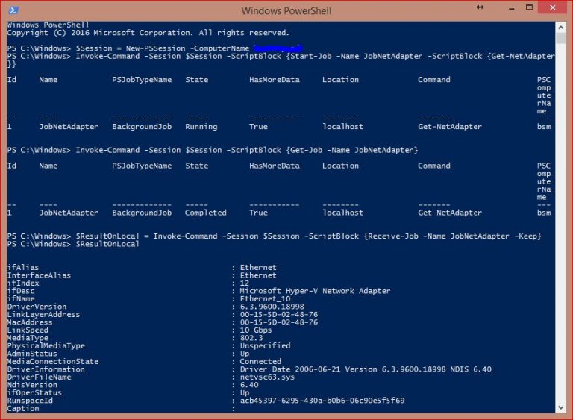
Task: Minimize the PowerShell window
Action: point(512,8)
